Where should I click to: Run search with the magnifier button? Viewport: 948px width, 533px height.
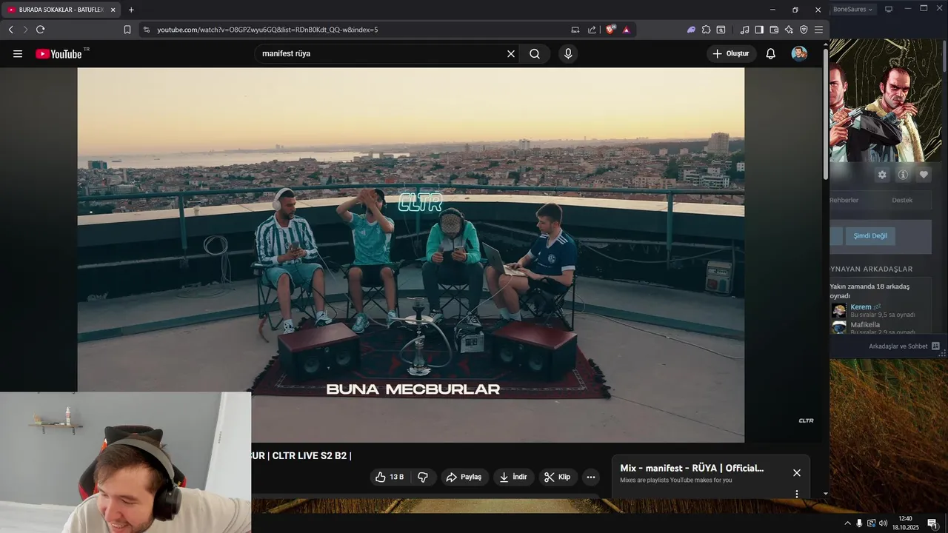pyautogui.click(x=535, y=54)
